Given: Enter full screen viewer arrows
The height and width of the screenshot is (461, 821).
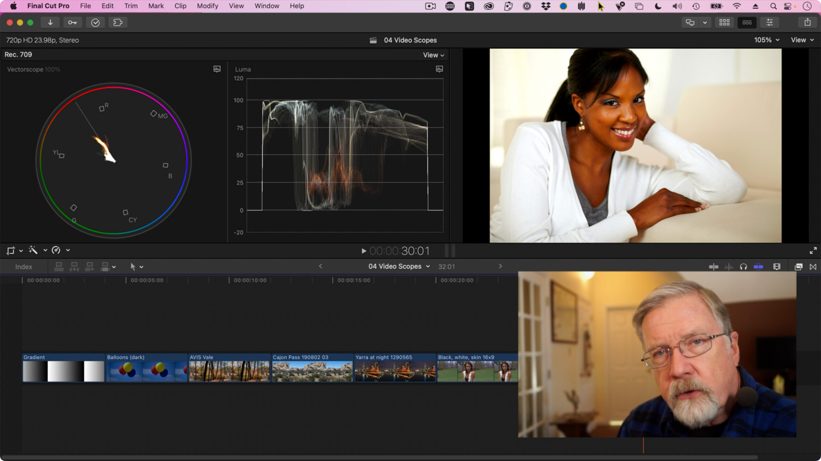Looking at the screenshot, I should tap(813, 251).
